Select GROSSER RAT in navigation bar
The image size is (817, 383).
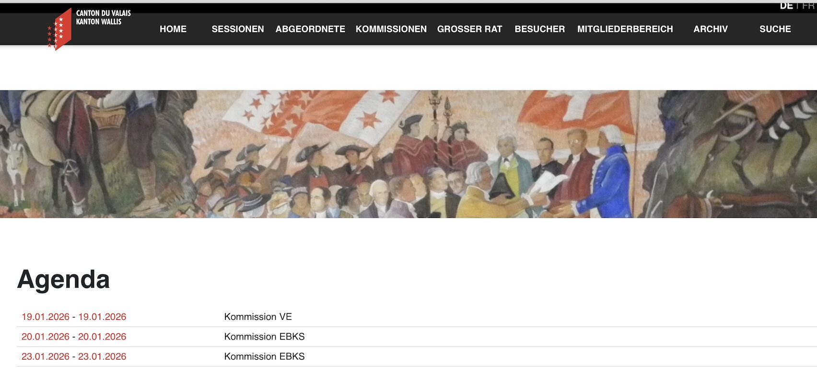(470, 29)
